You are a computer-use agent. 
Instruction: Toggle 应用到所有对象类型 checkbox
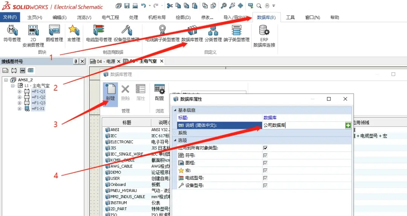pos(265,148)
